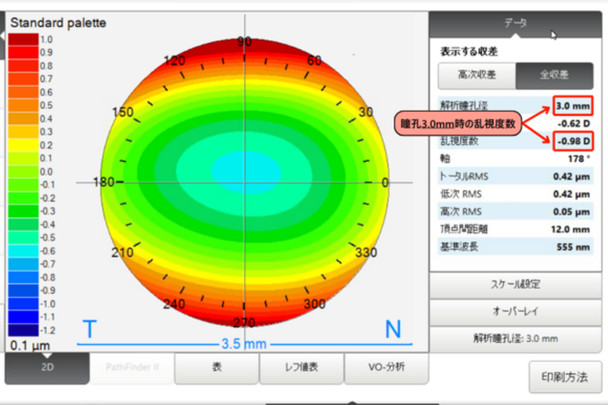This screenshot has width=608, height=405.
Task: Pick the 0.8 red palette swatch
Action: [x=24, y=66]
